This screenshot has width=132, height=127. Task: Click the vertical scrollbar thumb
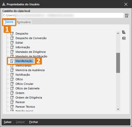118,63
